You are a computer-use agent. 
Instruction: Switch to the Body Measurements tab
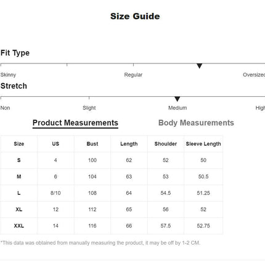[x=196, y=123]
